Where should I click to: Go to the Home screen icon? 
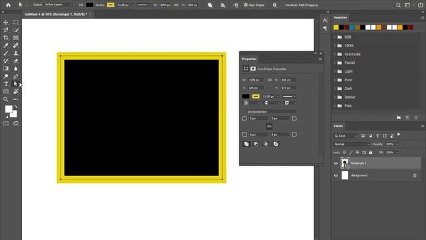point(8,5)
